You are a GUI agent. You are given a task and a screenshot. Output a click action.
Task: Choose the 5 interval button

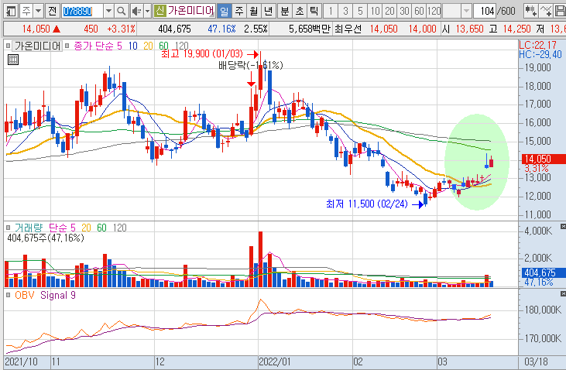pyautogui.click(x=360, y=11)
